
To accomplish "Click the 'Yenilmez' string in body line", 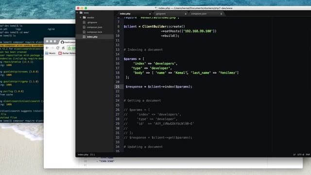I will coord(227,73).
